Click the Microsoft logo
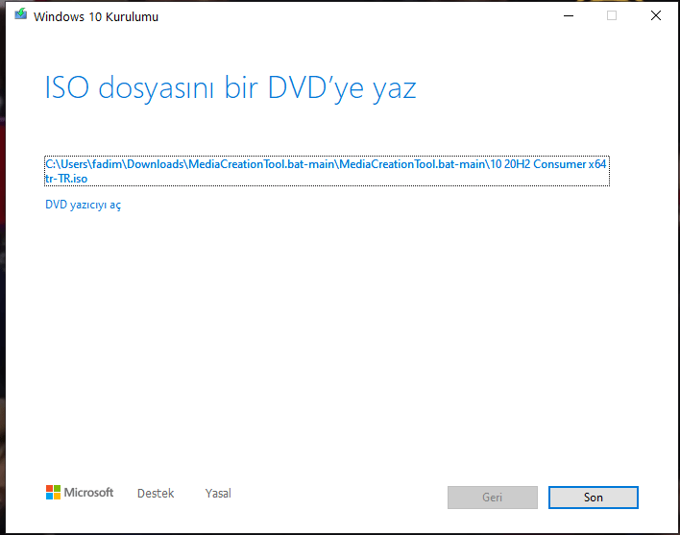The width and height of the screenshot is (680, 535). pyautogui.click(x=80, y=493)
